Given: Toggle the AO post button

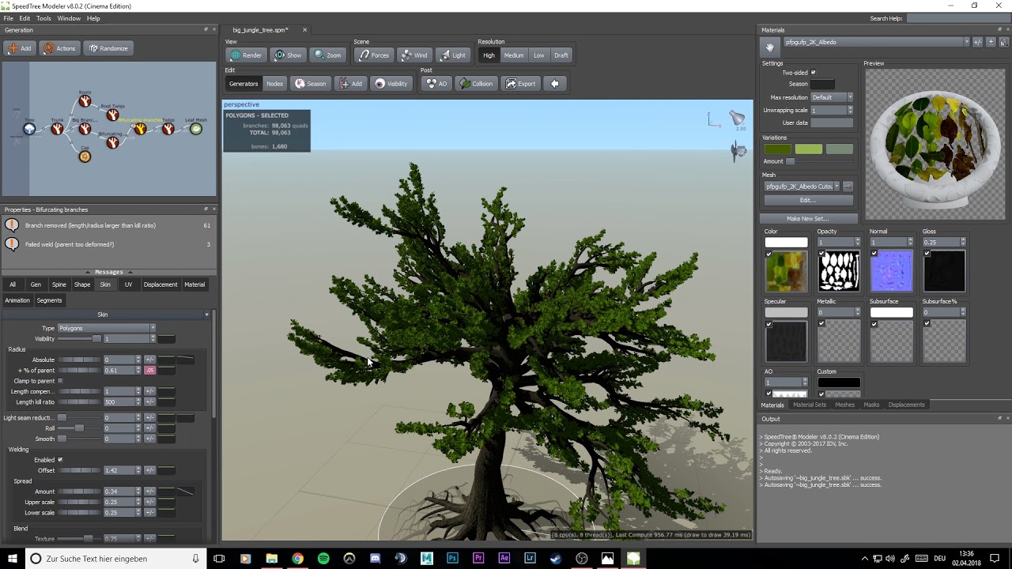Looking at the screenshot, I should pos(436,84).
